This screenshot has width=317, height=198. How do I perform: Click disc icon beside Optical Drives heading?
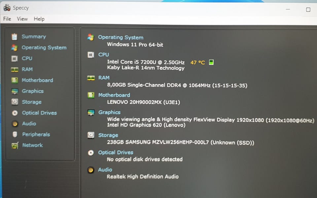coord(91,152)
